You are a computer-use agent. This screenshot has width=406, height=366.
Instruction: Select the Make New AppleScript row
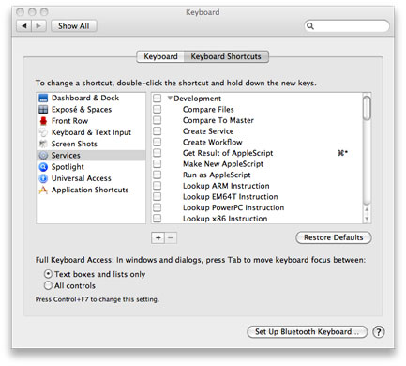[x=258, y=164]
